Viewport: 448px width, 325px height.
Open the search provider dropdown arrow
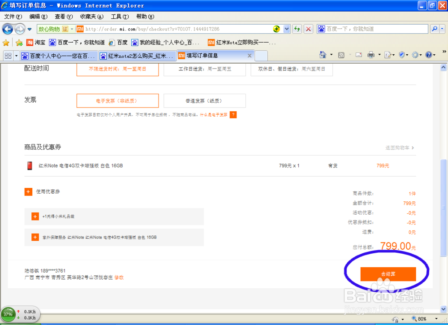click(442, 29)
